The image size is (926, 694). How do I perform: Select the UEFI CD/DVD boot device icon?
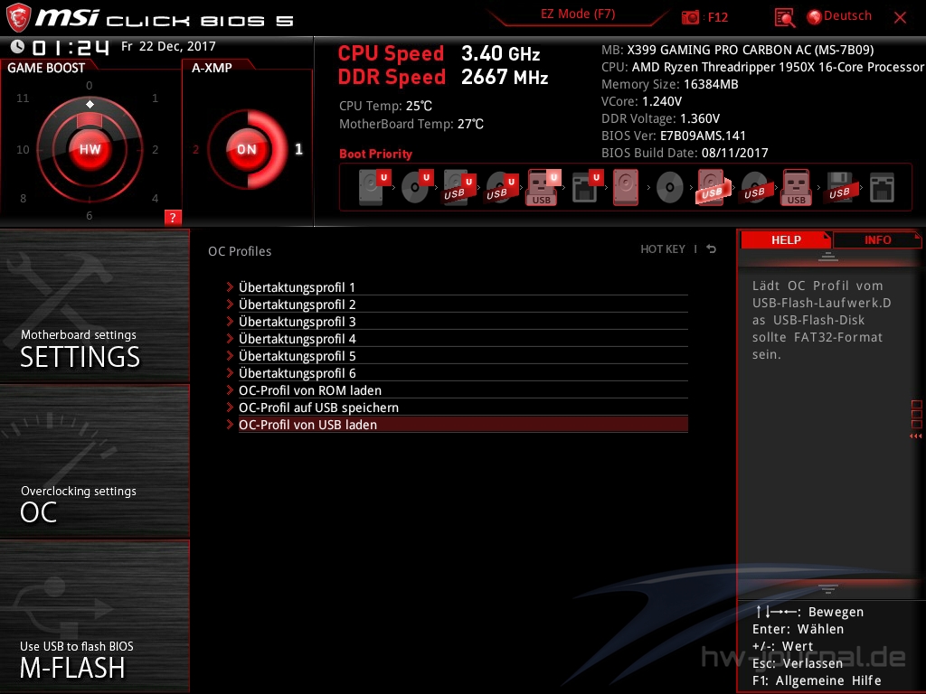pos(417,187)
